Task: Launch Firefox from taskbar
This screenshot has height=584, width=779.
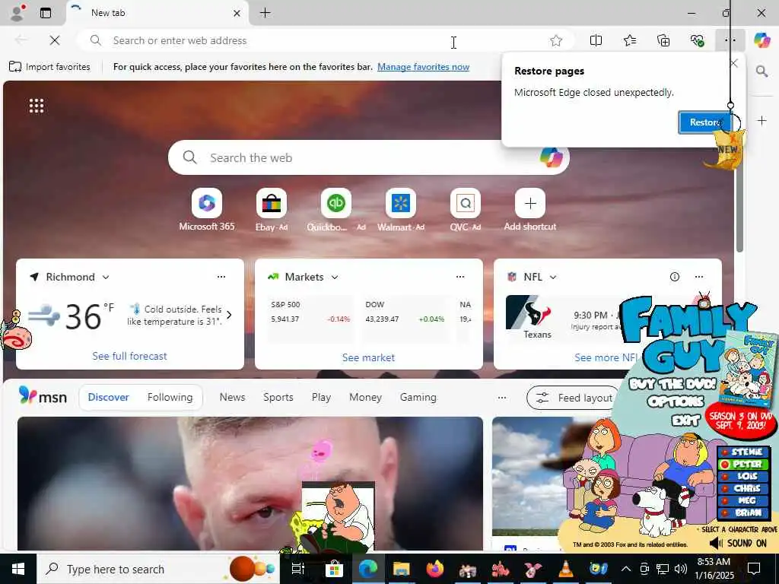Action: click(434, 569)
